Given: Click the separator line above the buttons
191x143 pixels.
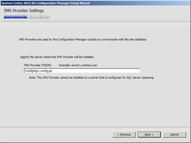Looking at the screenshot, I should [95, 127].
